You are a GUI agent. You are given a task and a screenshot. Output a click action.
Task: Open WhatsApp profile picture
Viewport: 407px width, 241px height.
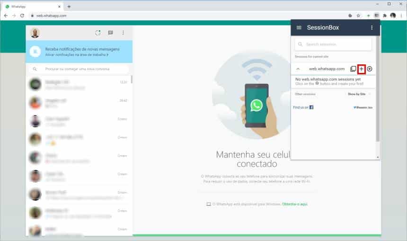pos(35,33)
